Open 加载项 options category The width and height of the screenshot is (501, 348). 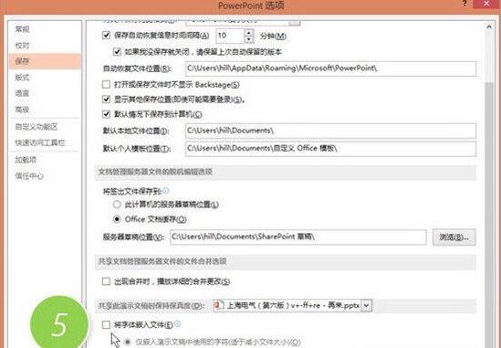tap(26, 160)
